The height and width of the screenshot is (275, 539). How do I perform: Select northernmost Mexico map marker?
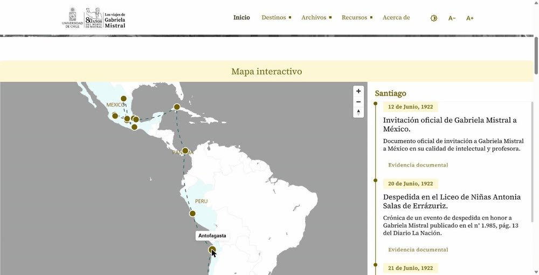click(x=123, y=99)
